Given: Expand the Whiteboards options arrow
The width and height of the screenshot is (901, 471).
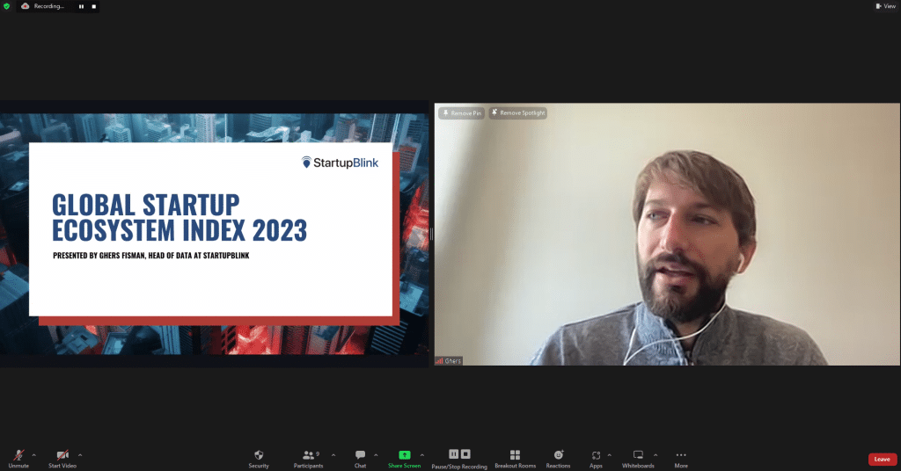Looking at the screenshot, I should pyautogui.click(x=656, y=455).
